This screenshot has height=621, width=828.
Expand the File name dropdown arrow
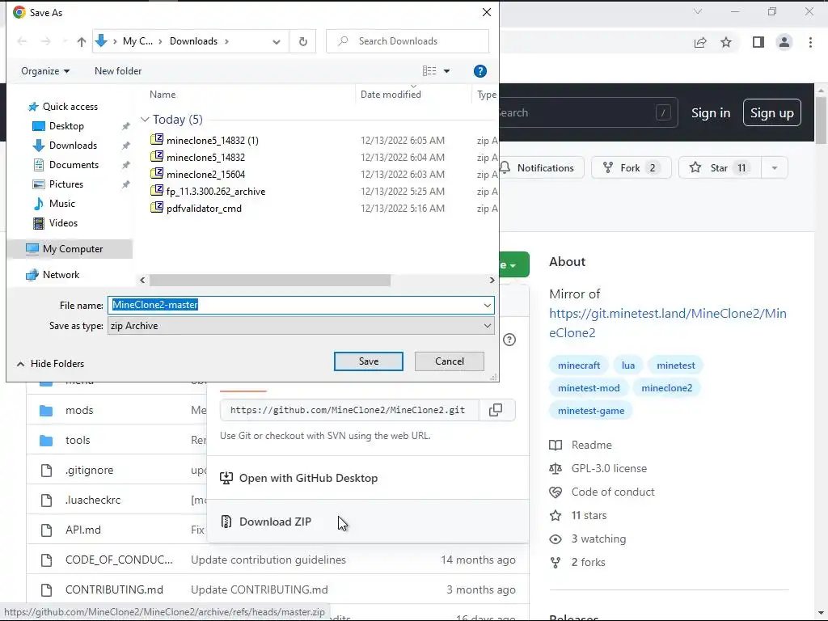pyautogui.click(x=487, y=305)
